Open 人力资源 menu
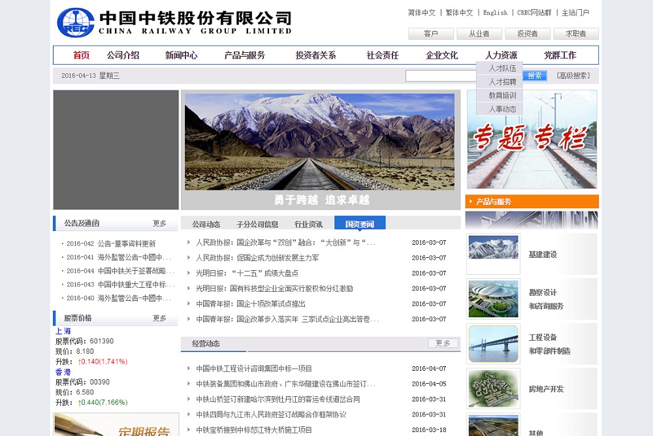Viewport: 653px width, 436px height. click(501, 55)
